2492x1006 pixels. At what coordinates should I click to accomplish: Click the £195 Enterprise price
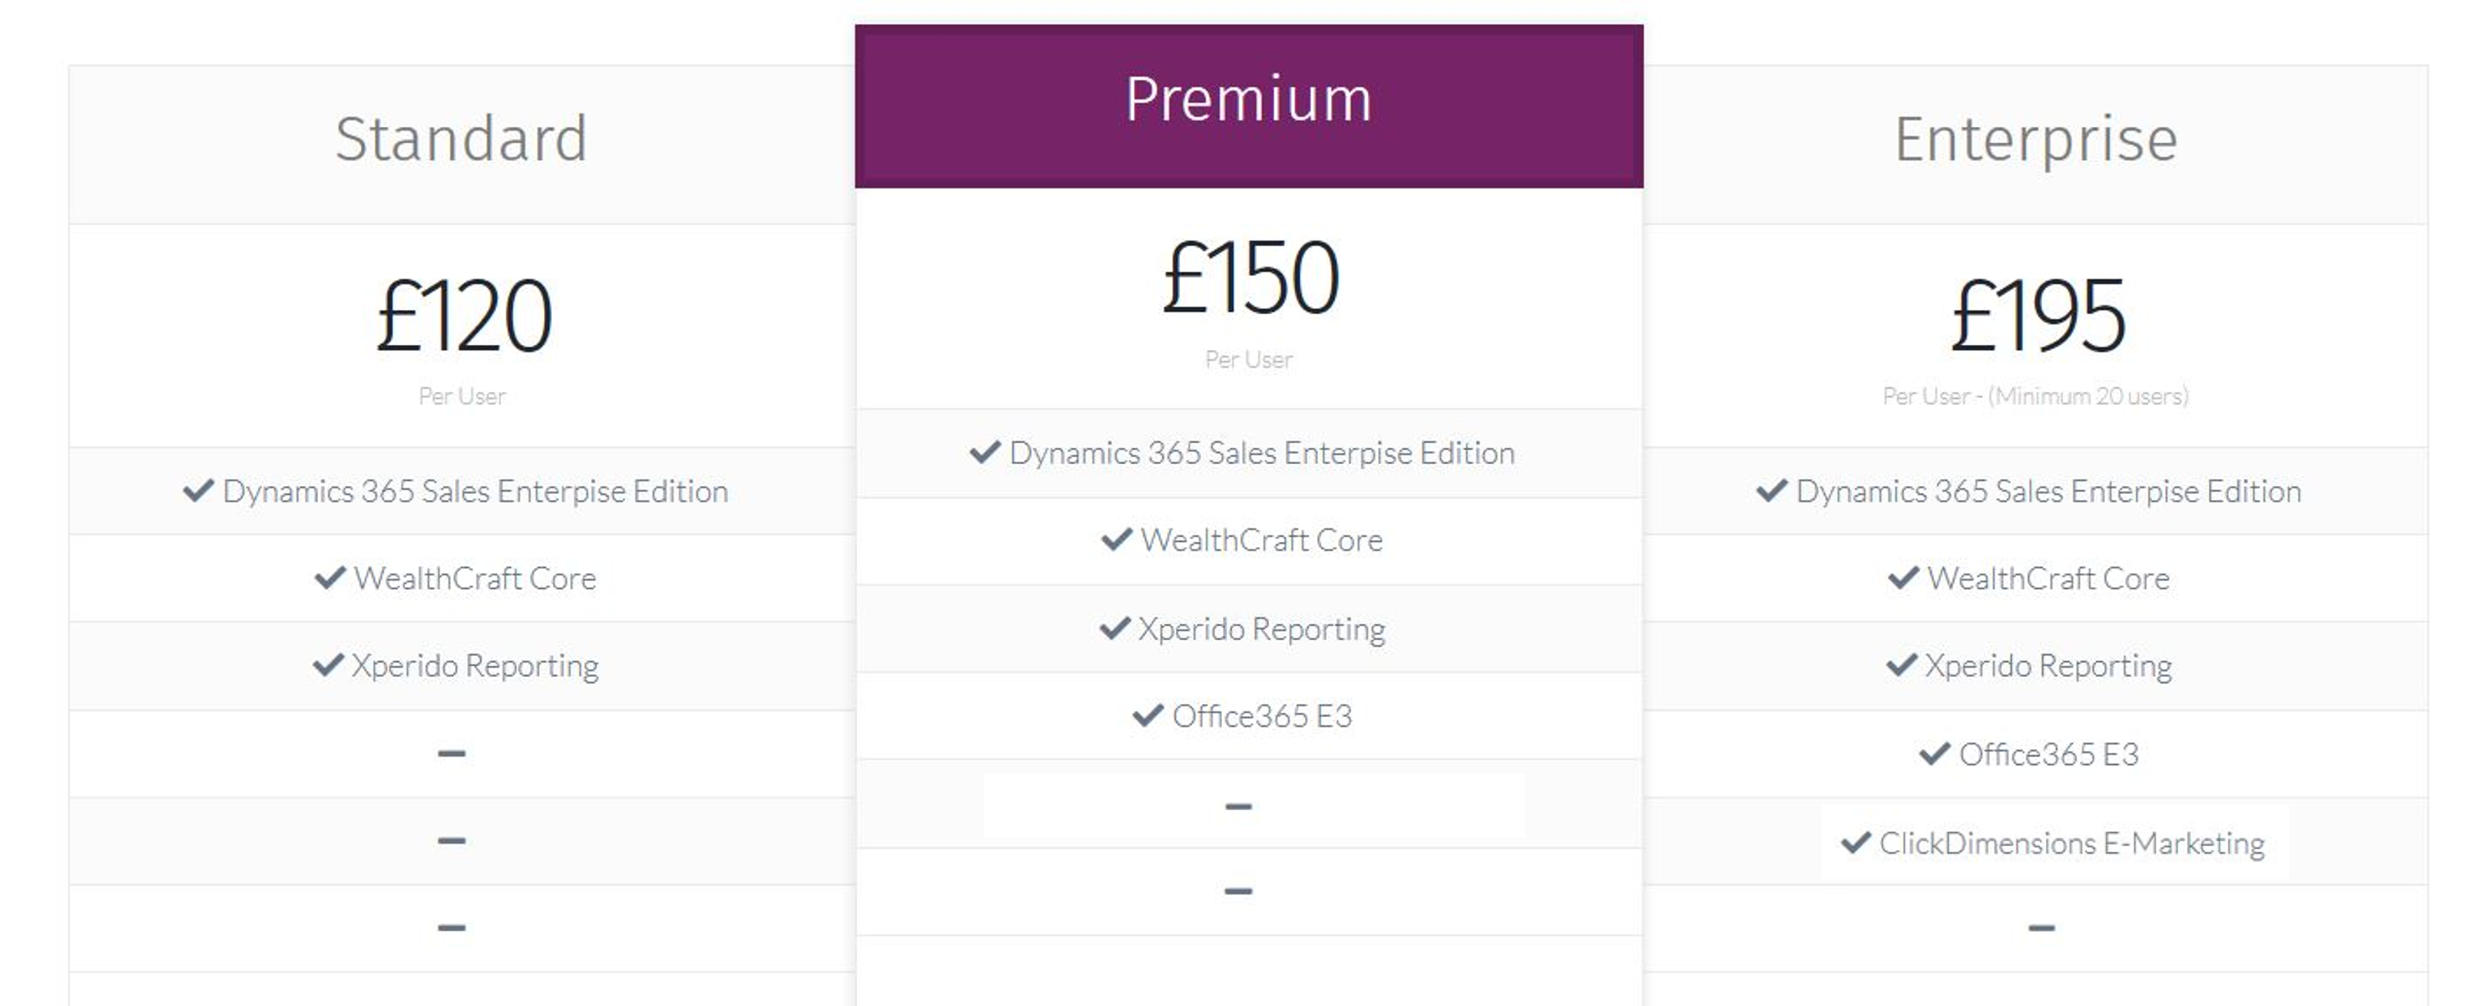pos(2038,316)
